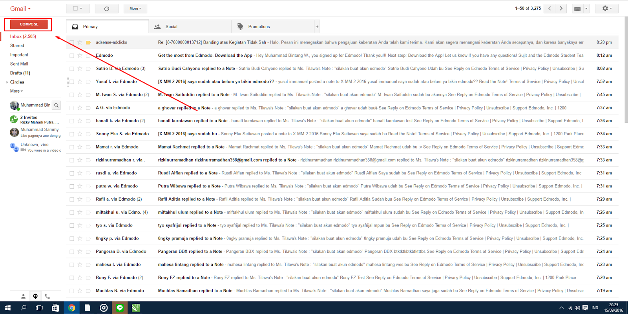Go to older messages arrow

[561, 9]
